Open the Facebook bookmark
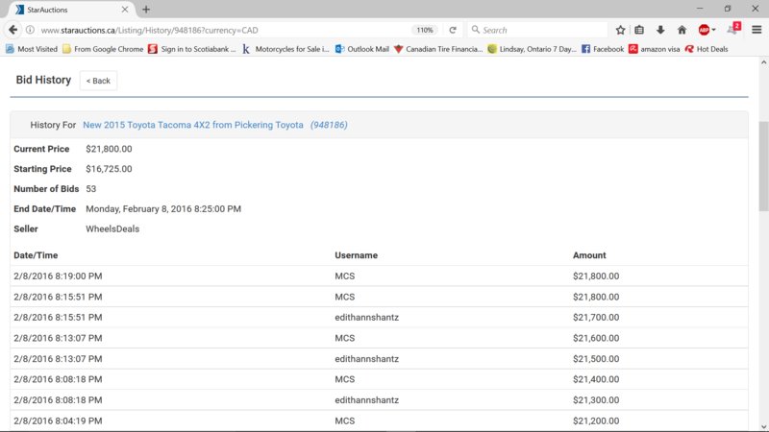 click(603, 49)
